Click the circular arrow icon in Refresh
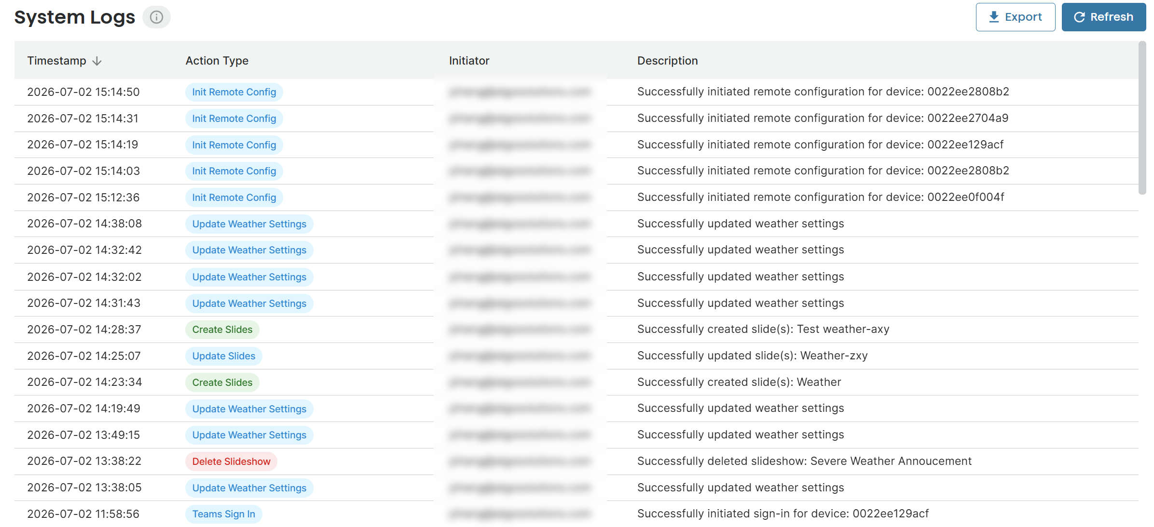The height and width of the screenshot is (527, 1154). 1079,17
